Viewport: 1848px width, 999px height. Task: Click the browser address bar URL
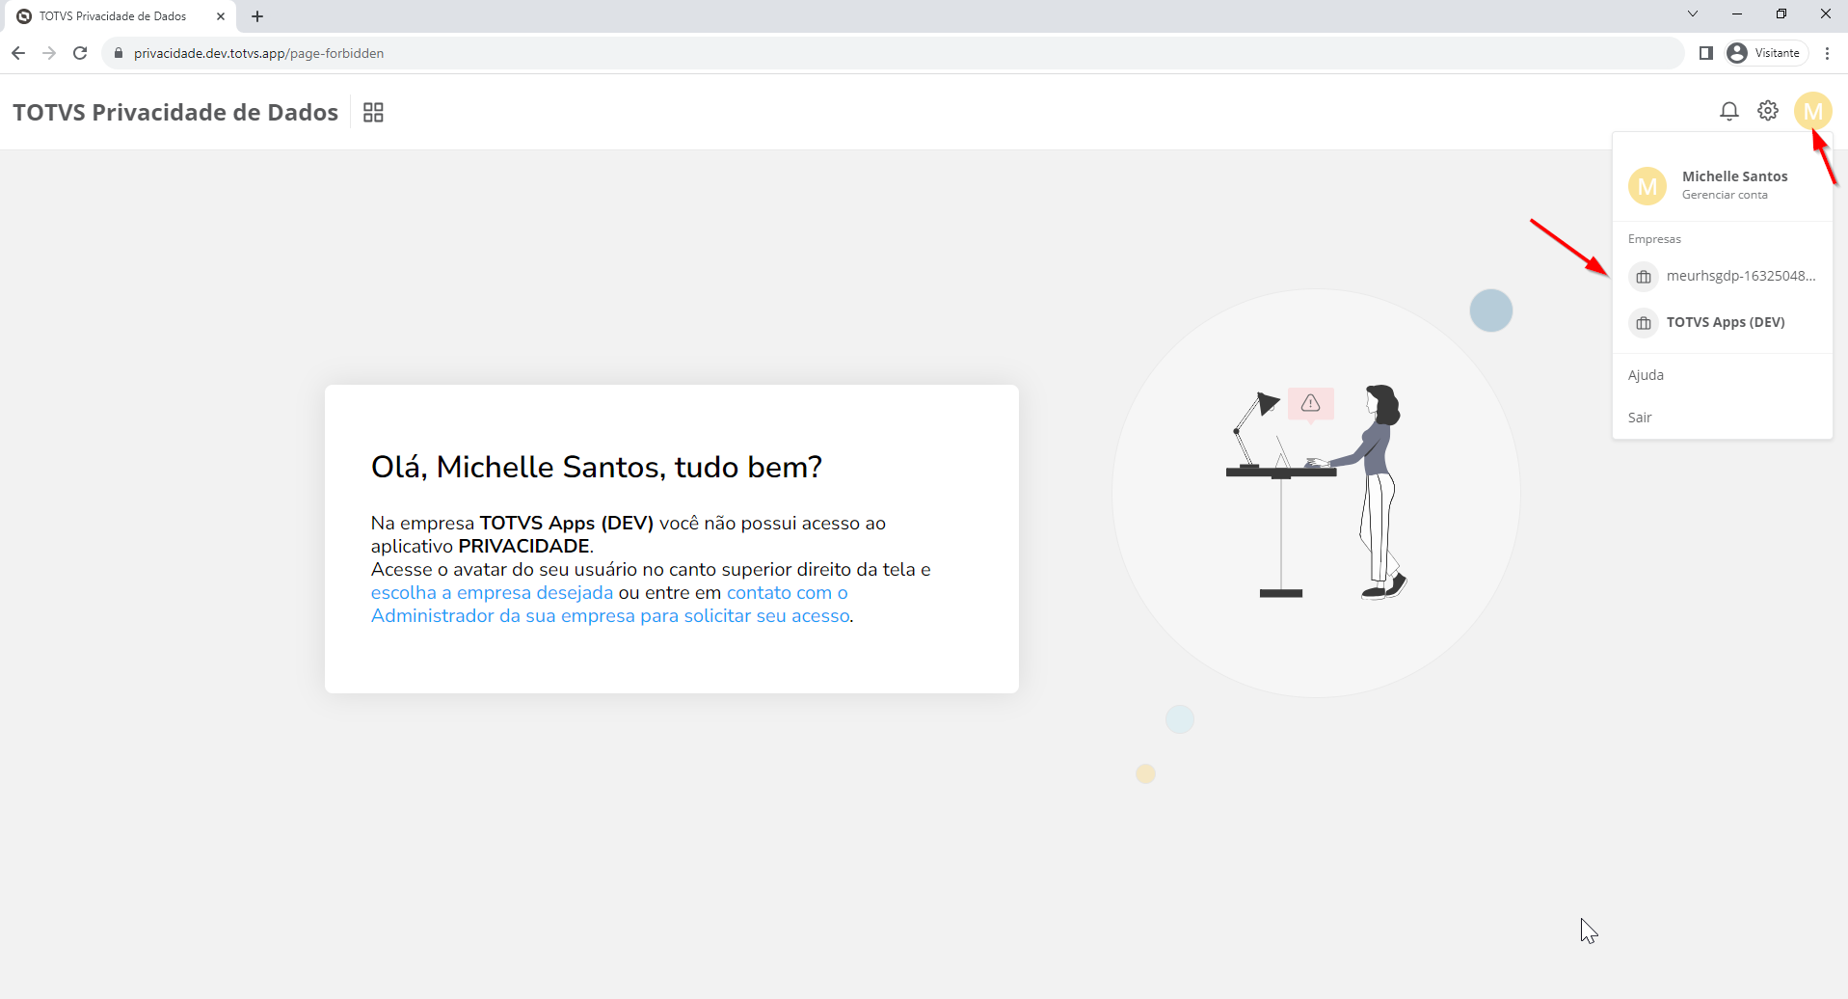tap(258, 53)
